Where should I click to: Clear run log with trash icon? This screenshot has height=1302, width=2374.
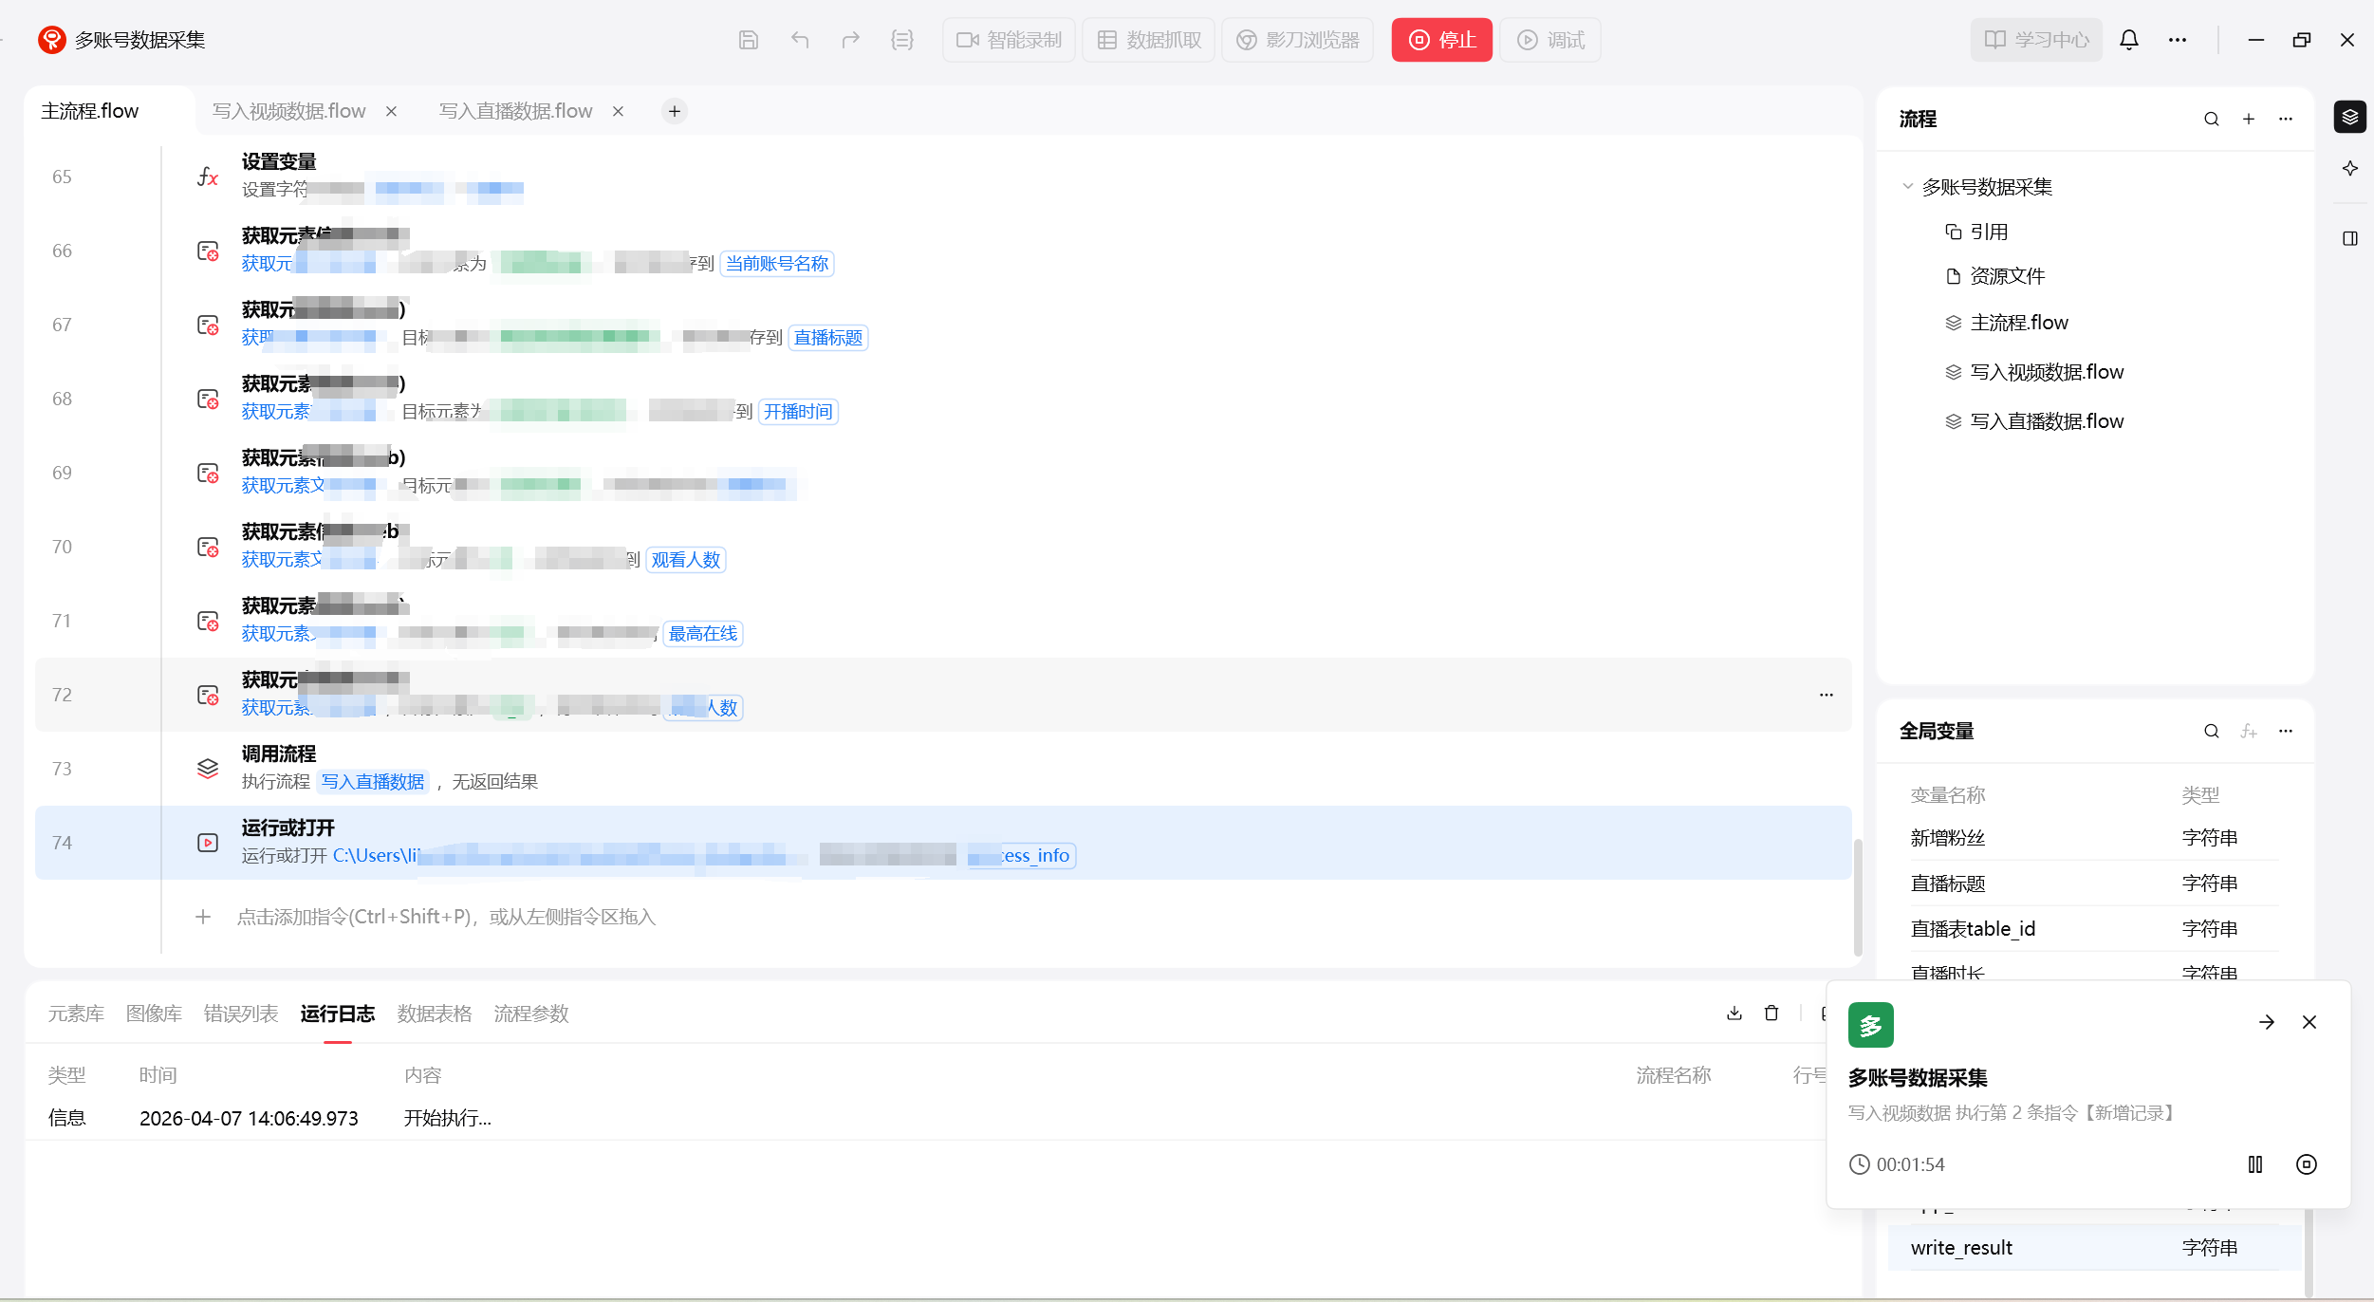point(1771,1013)
